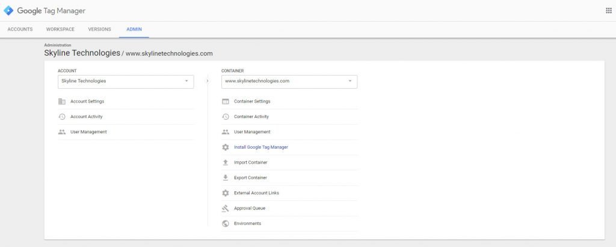Click the Account Settings building icon

(x=61, y=101)
